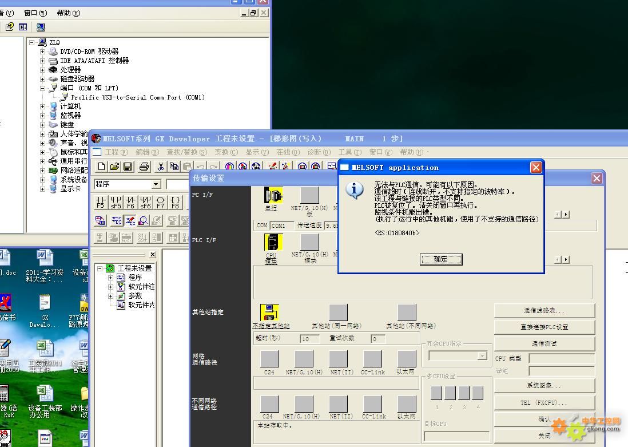The height and width of the screenshot is (447, 628).
Task: Click the Open project folder icon
Action: tap(114, 167)
